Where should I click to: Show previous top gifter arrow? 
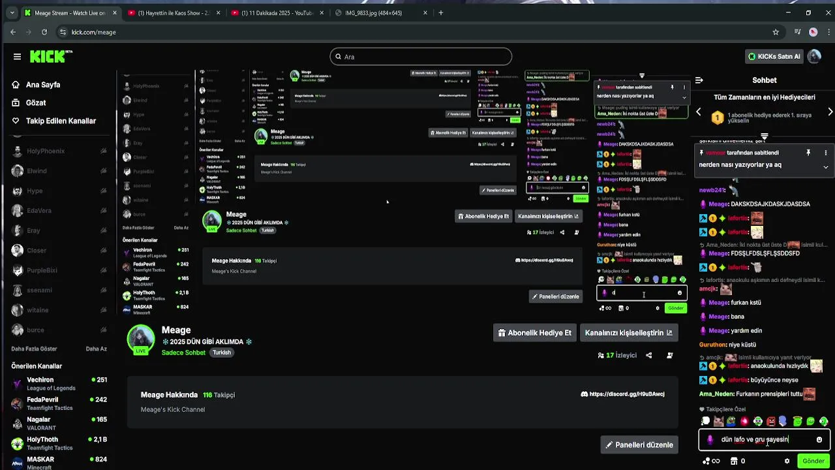tap(699, 112)
